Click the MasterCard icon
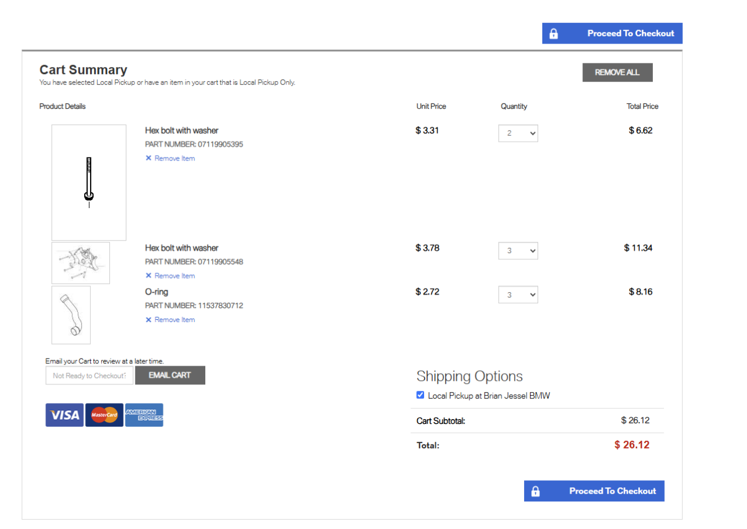Image resolution: width=747 pixels, height=529 pixels. [x=104, y=415]
